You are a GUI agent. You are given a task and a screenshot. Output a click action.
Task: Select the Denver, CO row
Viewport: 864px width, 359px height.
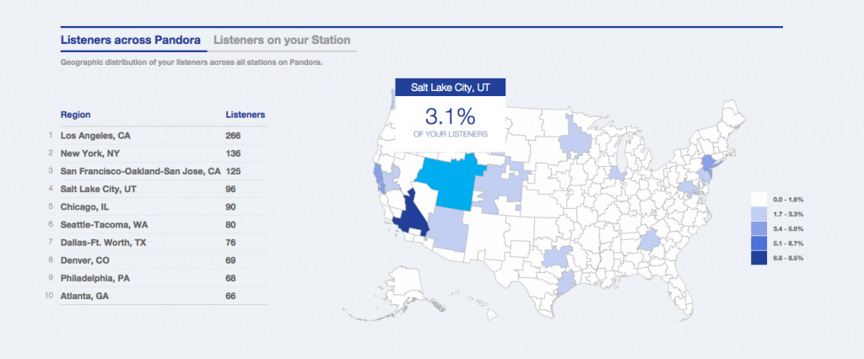click(157, 260)
